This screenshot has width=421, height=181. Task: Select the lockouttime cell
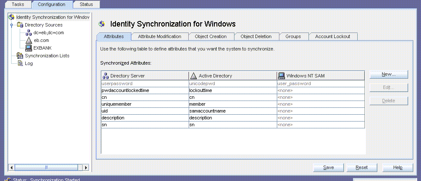tap(233, 91)
